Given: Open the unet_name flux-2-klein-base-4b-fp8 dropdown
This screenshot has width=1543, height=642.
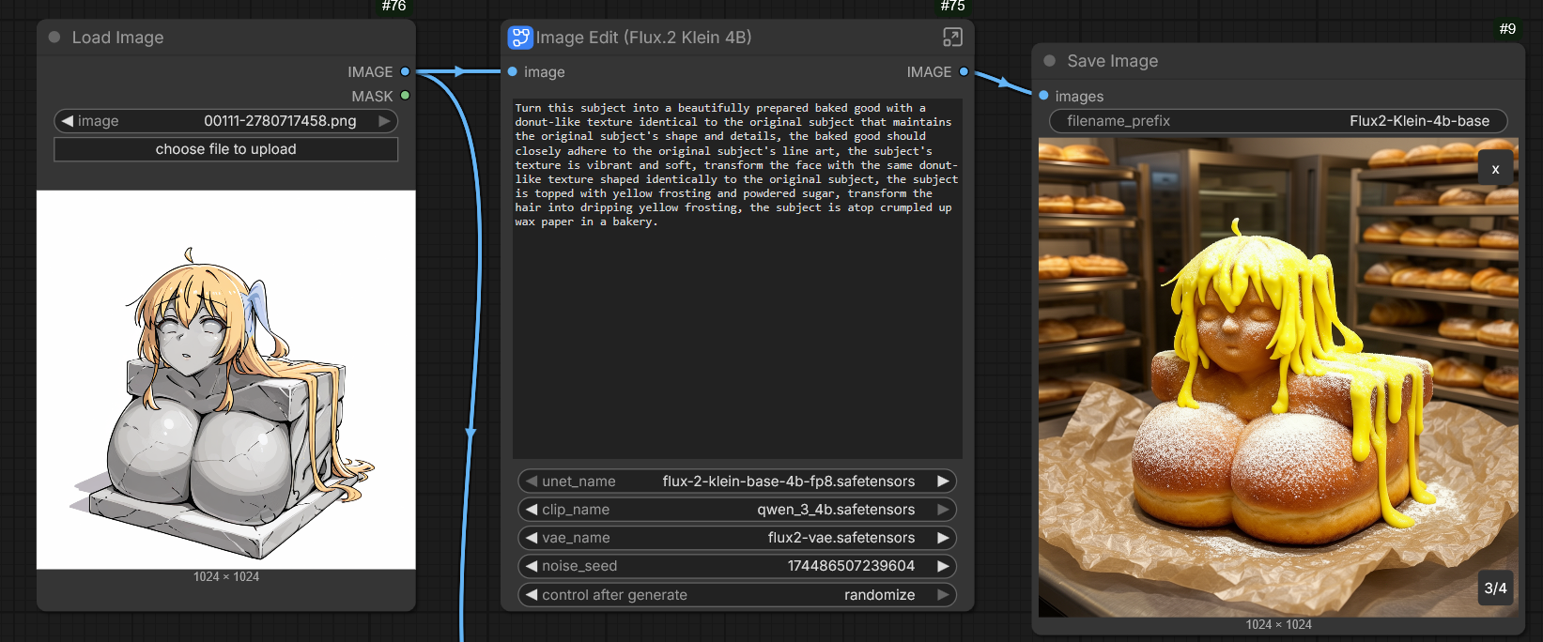Looking at the screenshot, I should point(737,481).
